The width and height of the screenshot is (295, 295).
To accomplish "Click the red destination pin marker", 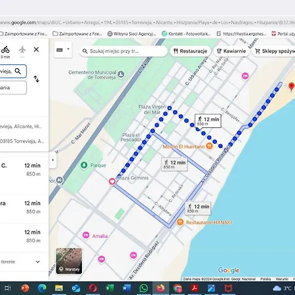I will click(291, 87).
